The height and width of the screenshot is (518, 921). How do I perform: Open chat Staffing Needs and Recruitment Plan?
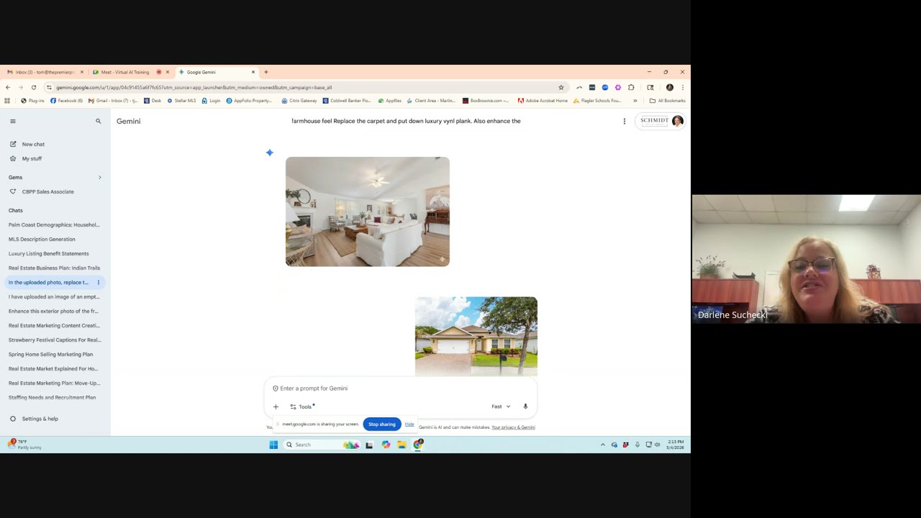pos(52,397)
